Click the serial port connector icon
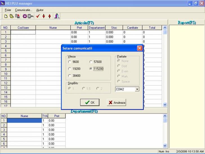 31,16
